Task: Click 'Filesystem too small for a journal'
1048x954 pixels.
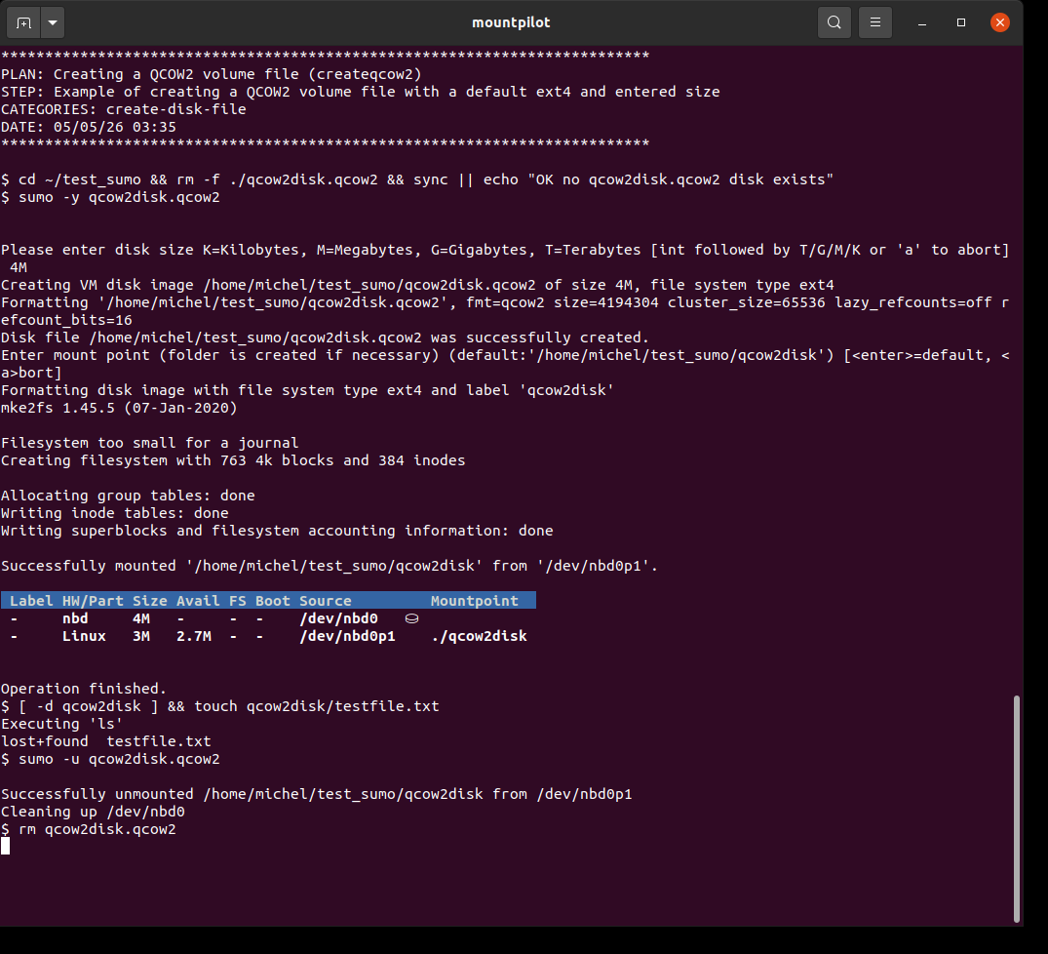Action: (x=150, y=443)
